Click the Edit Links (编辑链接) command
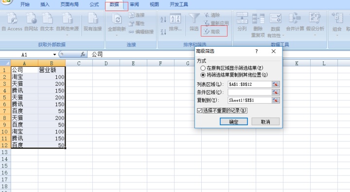350x192 pixels. click(x=141, y=32)
